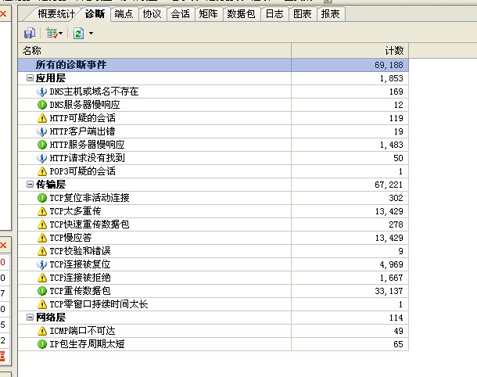Sort by the 计数 column header
This screenshot has height=377, width=477.
(350, 51)
